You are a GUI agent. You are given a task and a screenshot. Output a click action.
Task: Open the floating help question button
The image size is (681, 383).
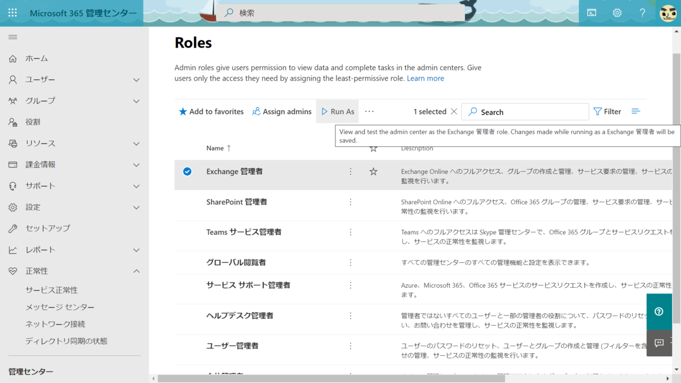pos(659,312)
